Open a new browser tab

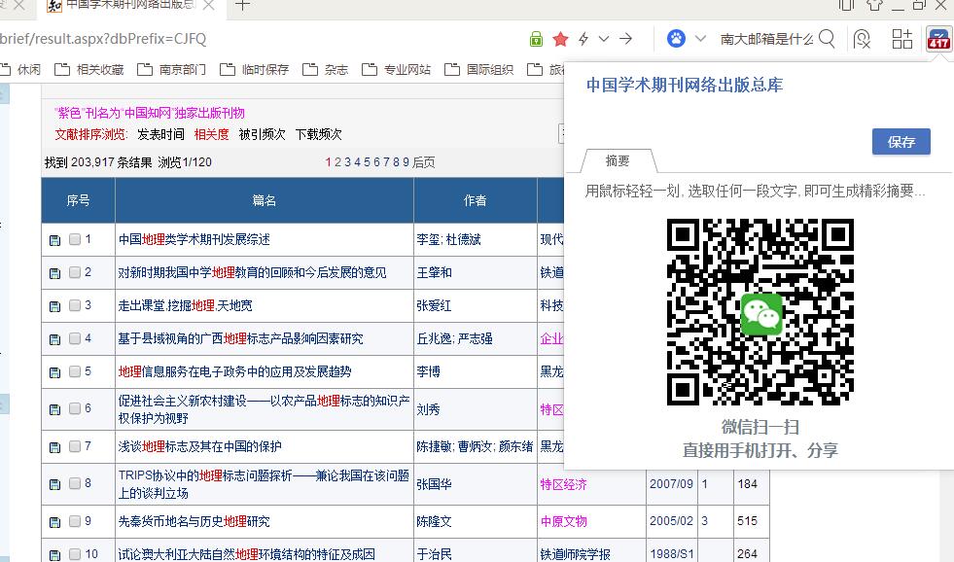coord(242,5)
